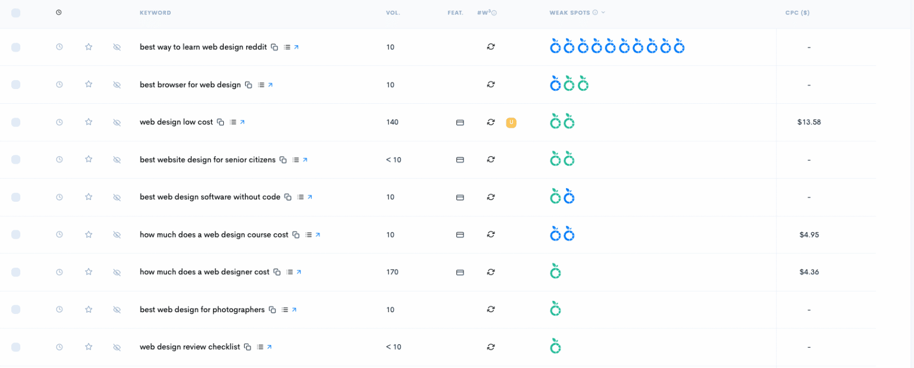Refresh SERP for "best way to learn web design reddit"
914x368 pixels.
491,47
